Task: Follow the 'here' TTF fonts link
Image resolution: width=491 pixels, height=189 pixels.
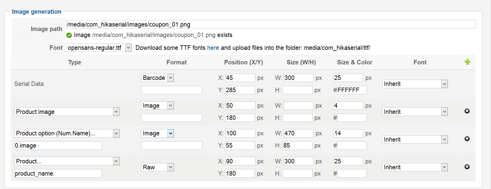Action: click(x=213, y=48)
